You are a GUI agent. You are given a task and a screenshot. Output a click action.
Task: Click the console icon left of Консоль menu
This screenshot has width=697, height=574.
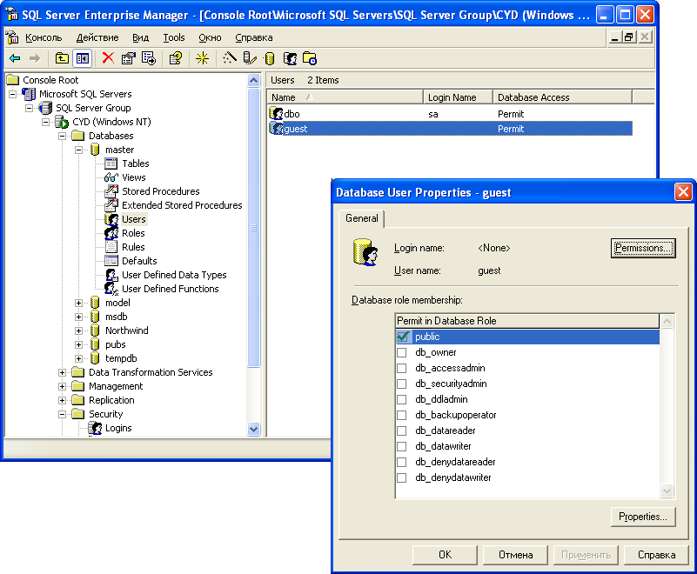click(12, 37)
